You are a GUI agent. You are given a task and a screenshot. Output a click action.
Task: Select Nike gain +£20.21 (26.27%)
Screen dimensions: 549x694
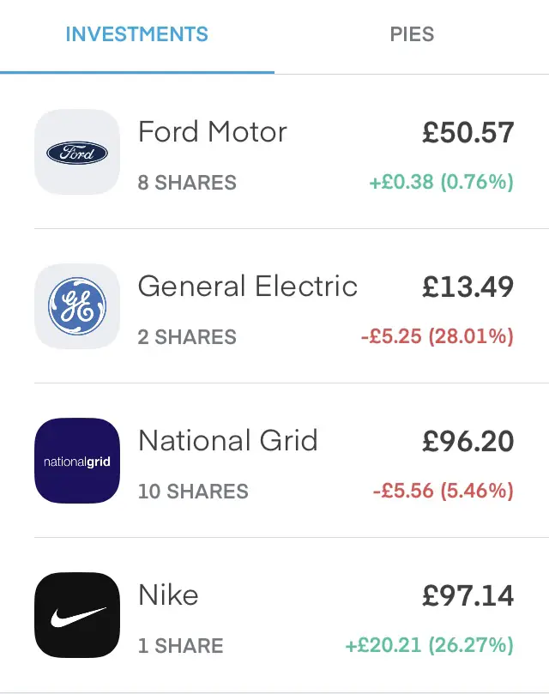pyautogui.click(x=430, y=645)
